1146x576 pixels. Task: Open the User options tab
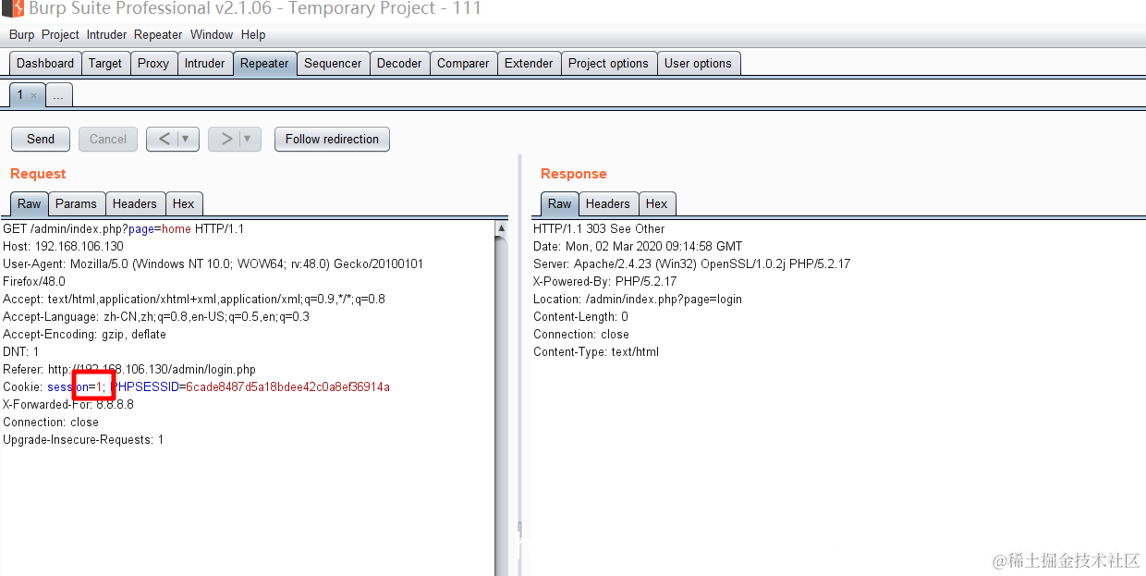[x=698, y=63]
